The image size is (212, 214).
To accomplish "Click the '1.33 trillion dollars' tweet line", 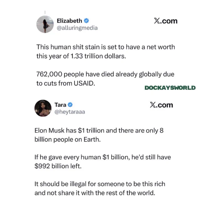I will pos(81,56).
